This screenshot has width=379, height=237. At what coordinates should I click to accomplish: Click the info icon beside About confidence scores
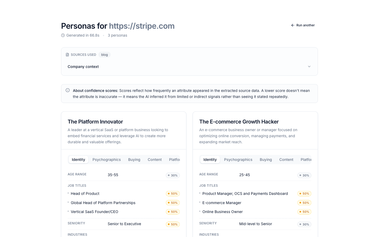tap(68, 90)
